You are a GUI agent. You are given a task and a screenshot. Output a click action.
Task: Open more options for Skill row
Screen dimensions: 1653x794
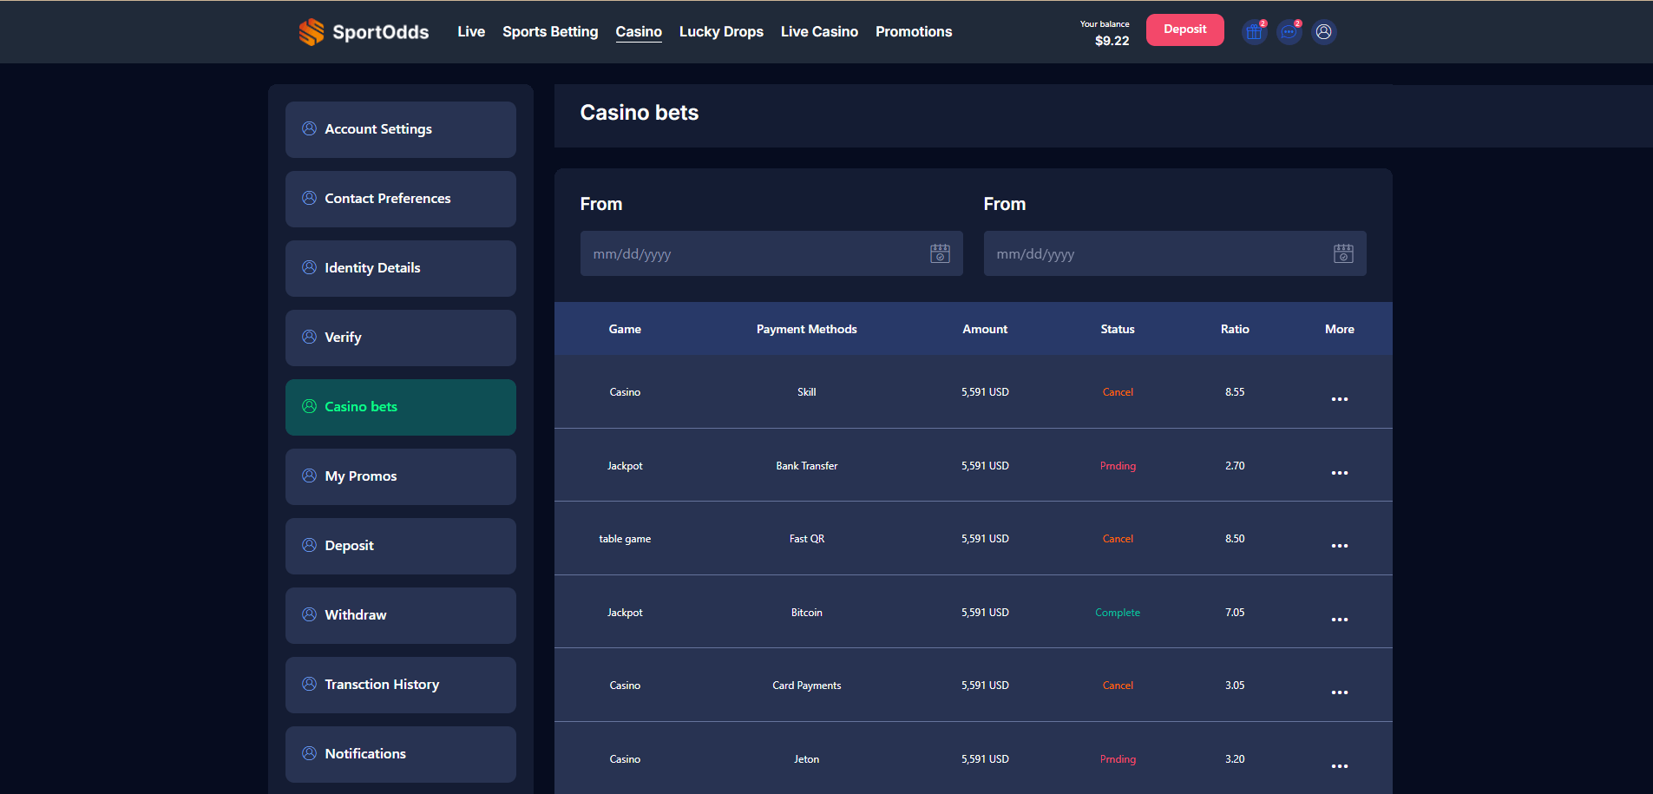(x=1340, y=399)
